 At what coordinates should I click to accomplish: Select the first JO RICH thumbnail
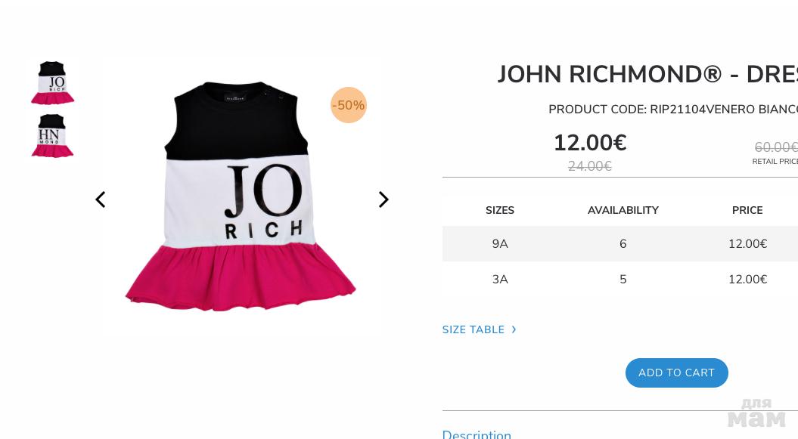pos(53,83)
